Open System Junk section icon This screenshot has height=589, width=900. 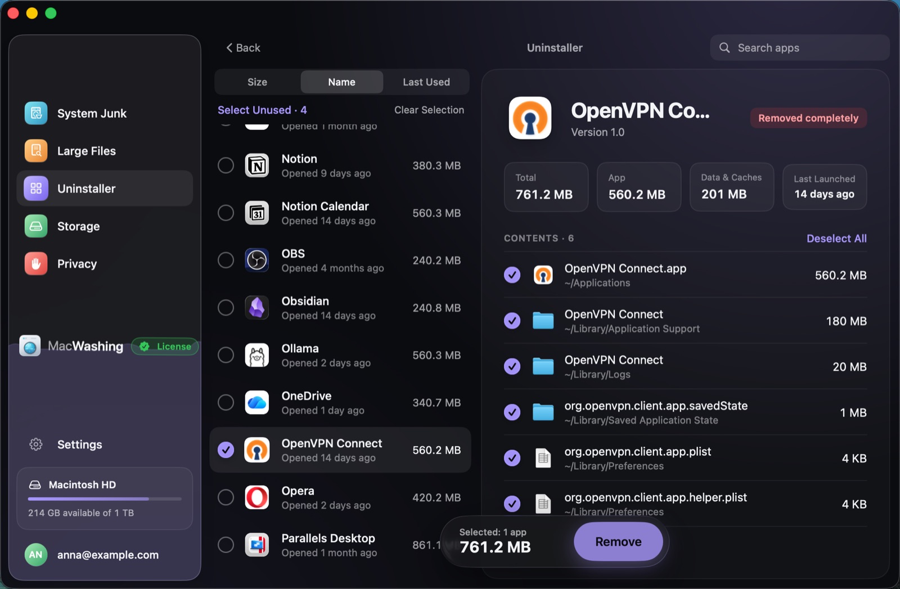[36, 113]
